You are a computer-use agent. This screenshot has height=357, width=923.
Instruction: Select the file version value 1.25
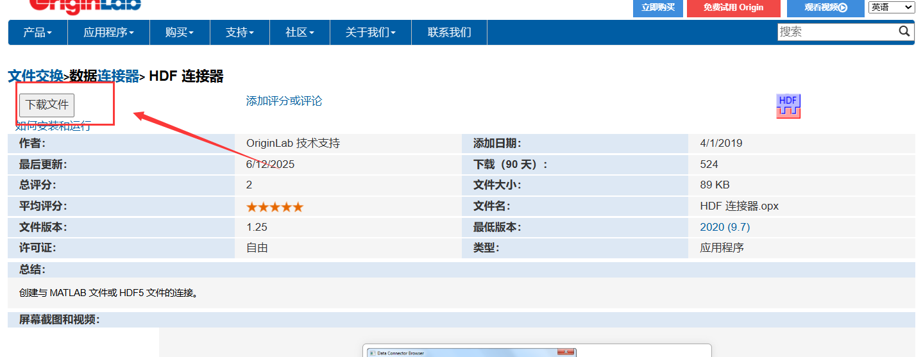point(257,228)
